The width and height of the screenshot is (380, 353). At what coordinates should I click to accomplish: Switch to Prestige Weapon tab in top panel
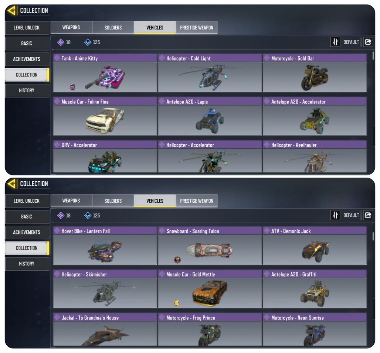pyautogui.click(x=197, y=28)
